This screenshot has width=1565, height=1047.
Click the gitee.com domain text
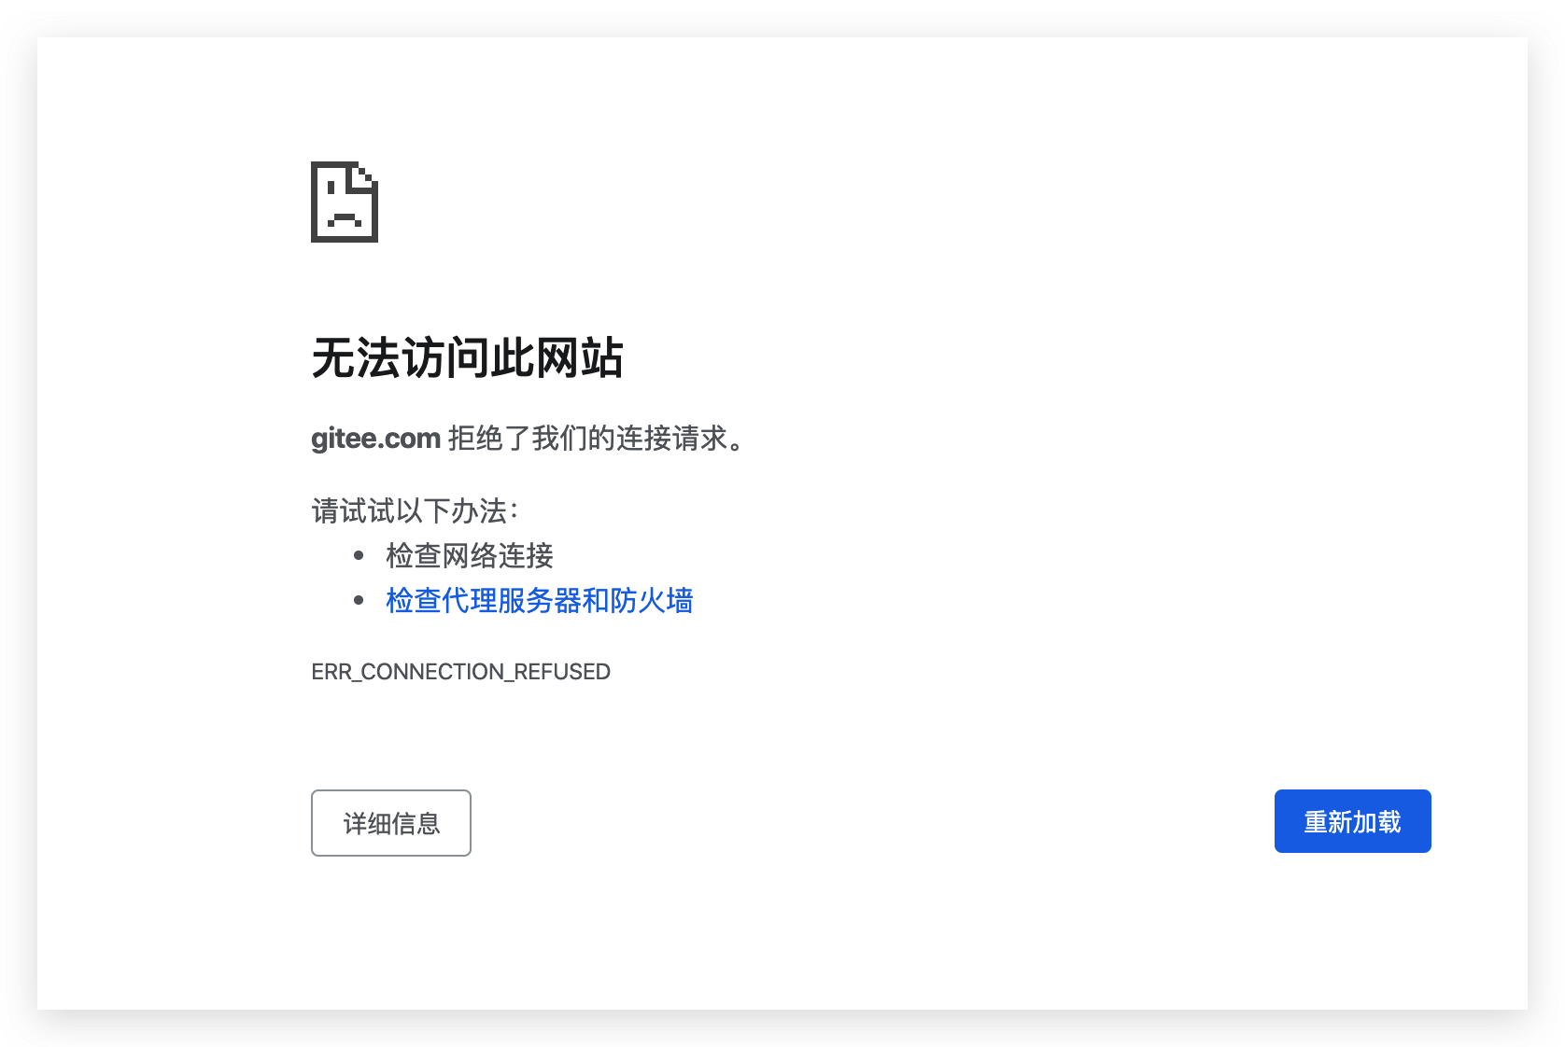[x=375, y=438]
